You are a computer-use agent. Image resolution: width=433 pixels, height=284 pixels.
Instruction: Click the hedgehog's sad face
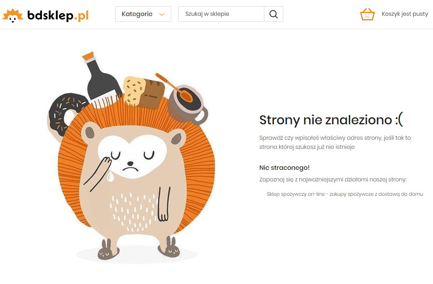(x=131, y=157)
